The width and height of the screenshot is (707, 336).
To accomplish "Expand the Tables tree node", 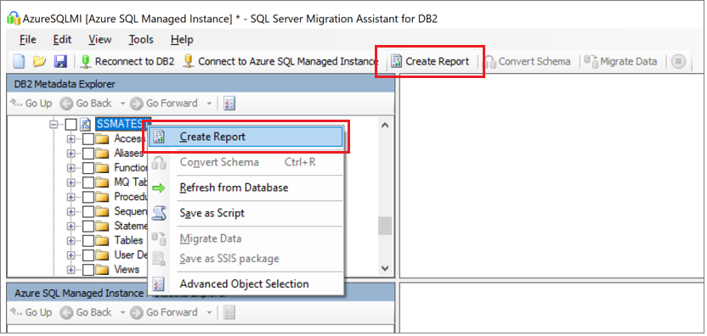I will [71, 241].
